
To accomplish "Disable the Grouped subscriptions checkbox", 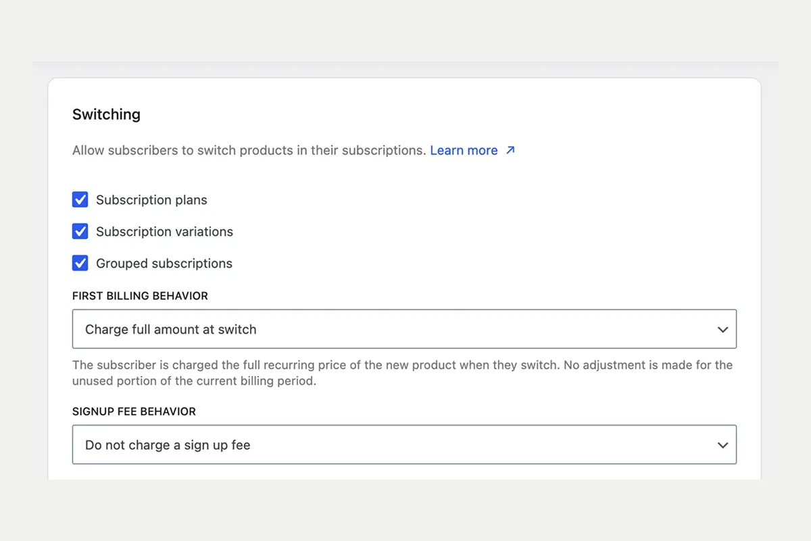I will click(x=80, y=263).
